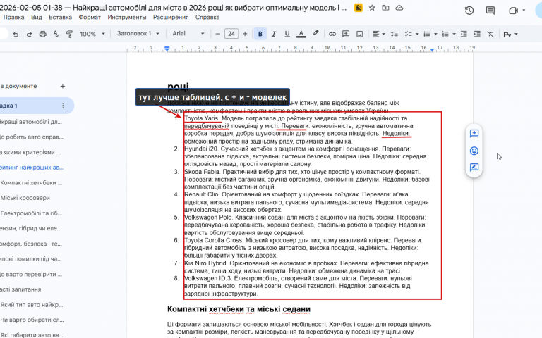The height and width of the screenshot is (338, 542).
Task: Open the Arial font family dropdown
Action: 188,34
